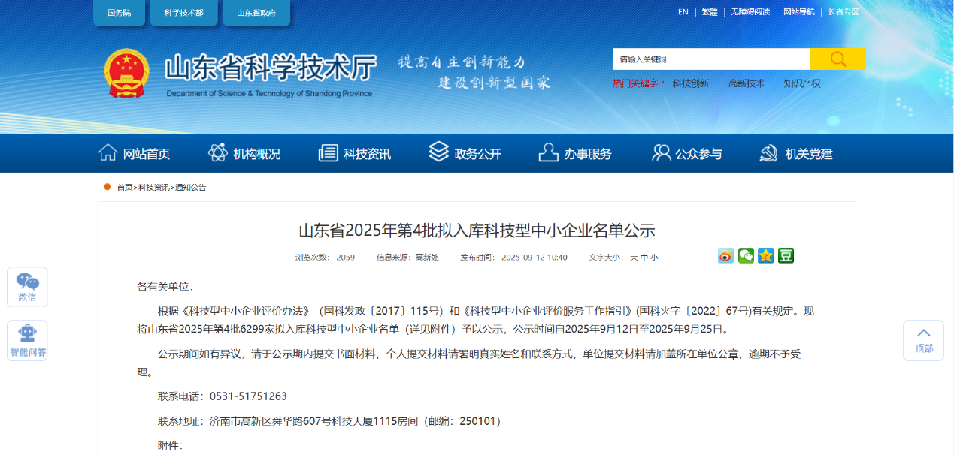Image resolution: width=954 pixels, height=458 pixels.
Task: Open the 智能问答 robot assistant
Action: (27, 341)
